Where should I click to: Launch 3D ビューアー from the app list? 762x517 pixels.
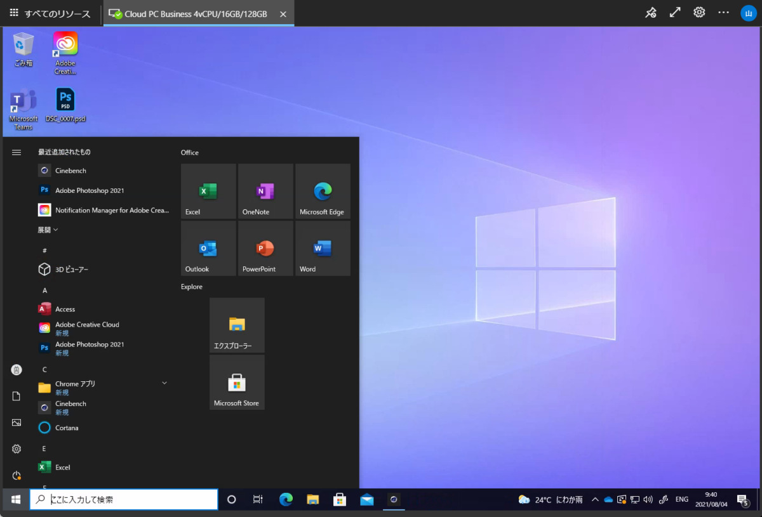point(104,270)
